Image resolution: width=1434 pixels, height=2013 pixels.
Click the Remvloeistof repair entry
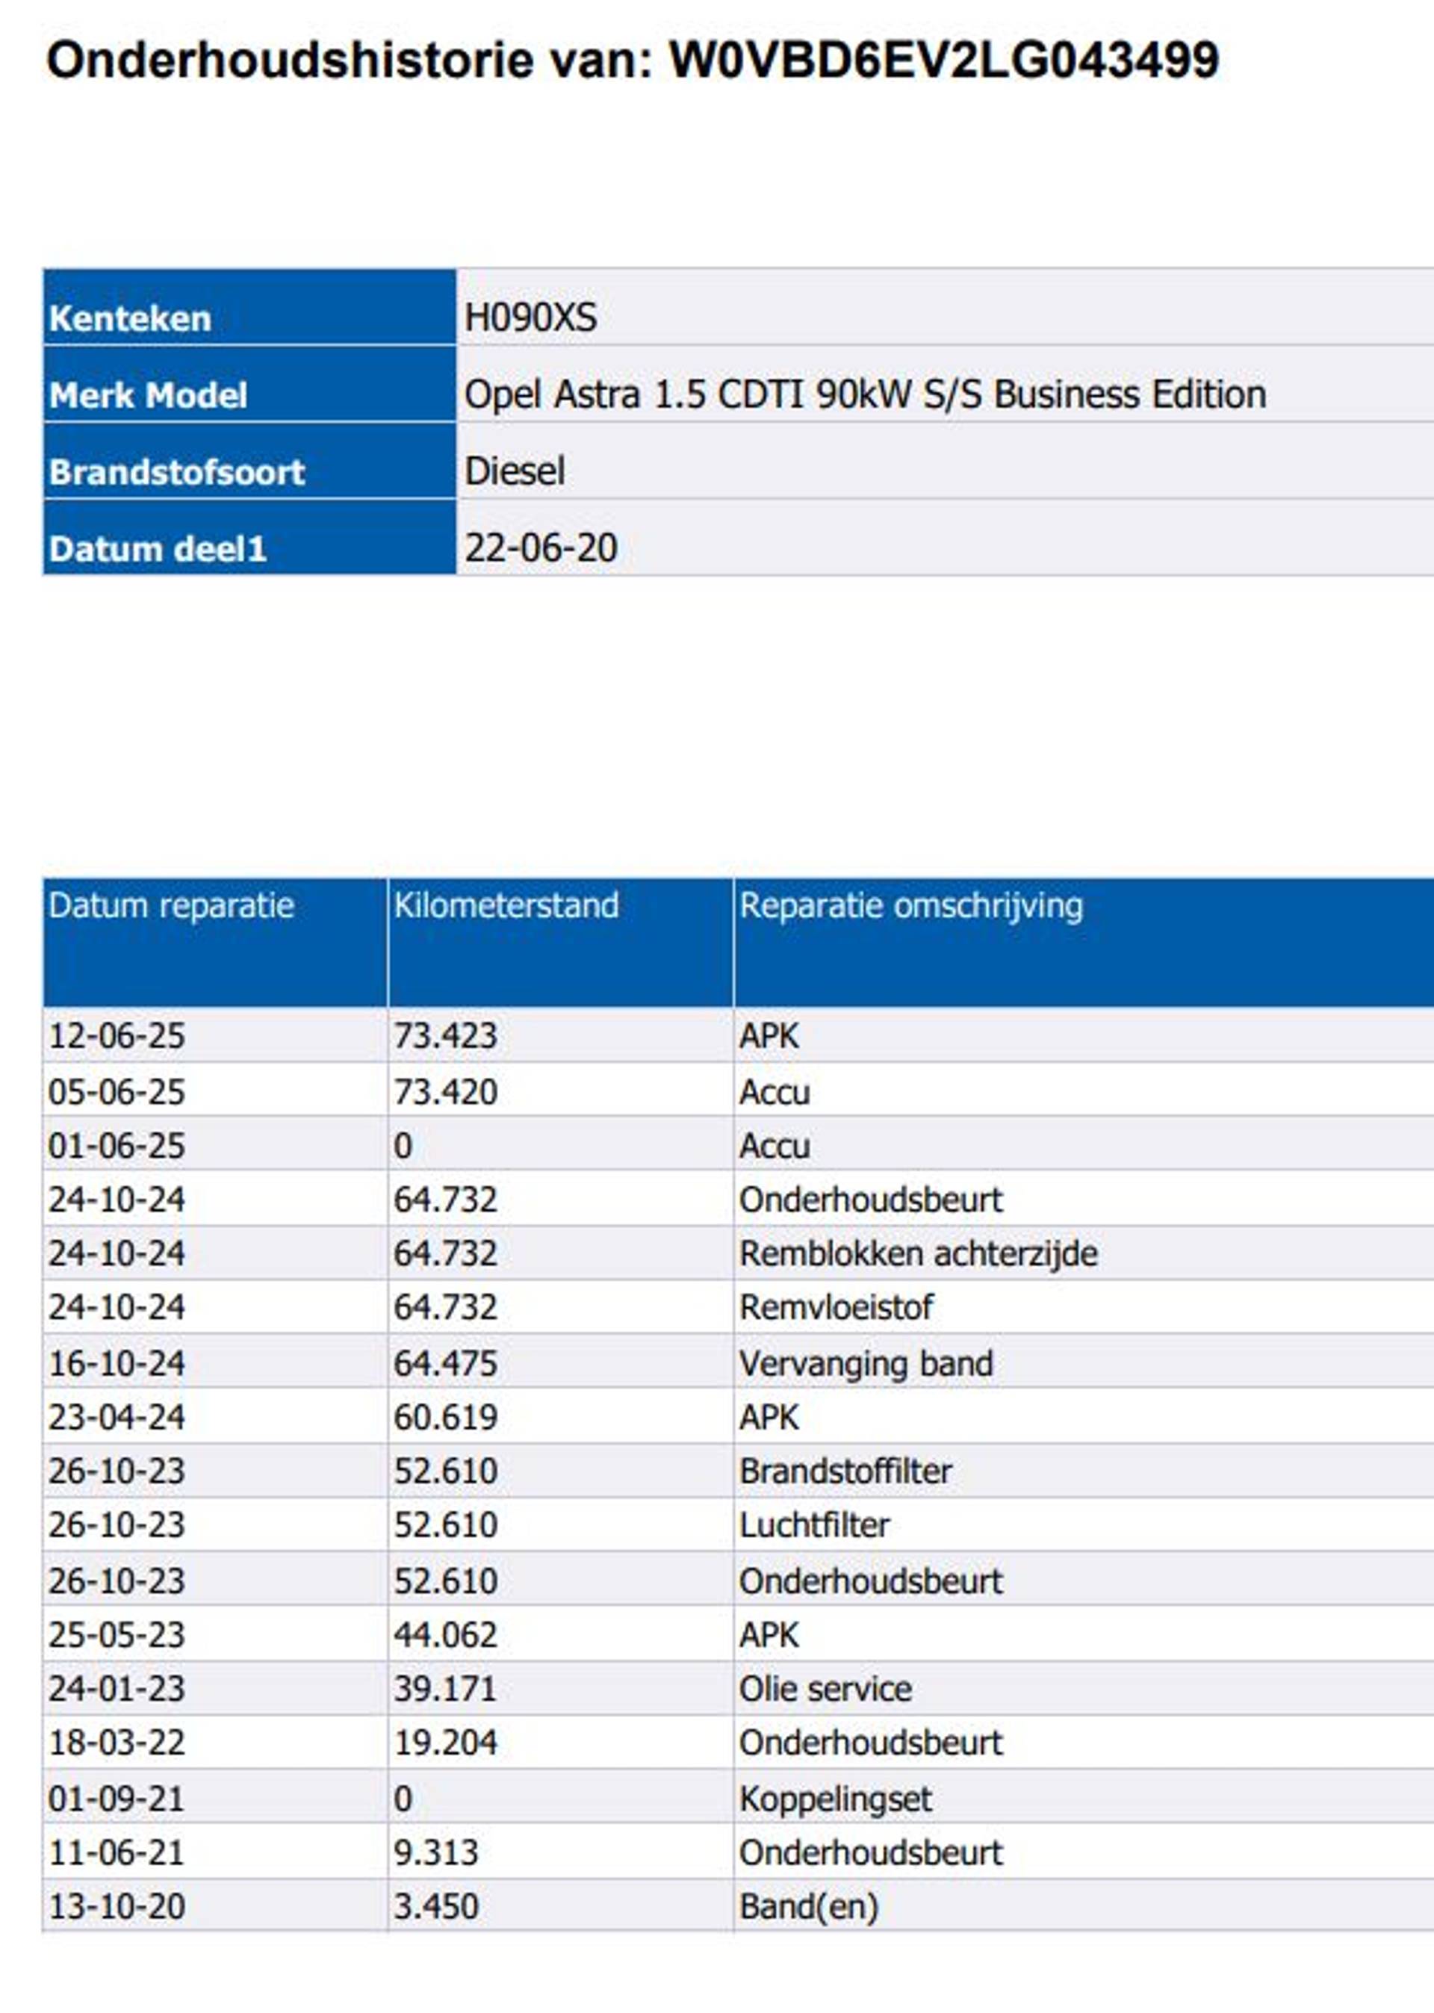click(835, 1308)
